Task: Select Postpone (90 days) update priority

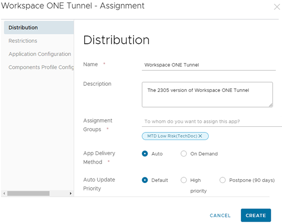Action: pos(222,180)
